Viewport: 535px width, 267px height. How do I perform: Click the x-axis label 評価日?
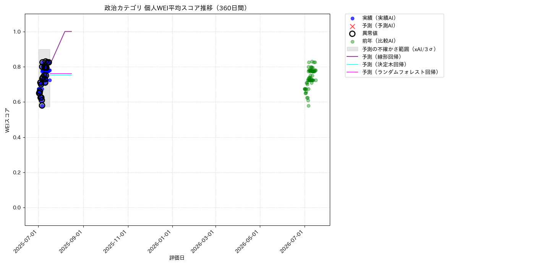177,258
